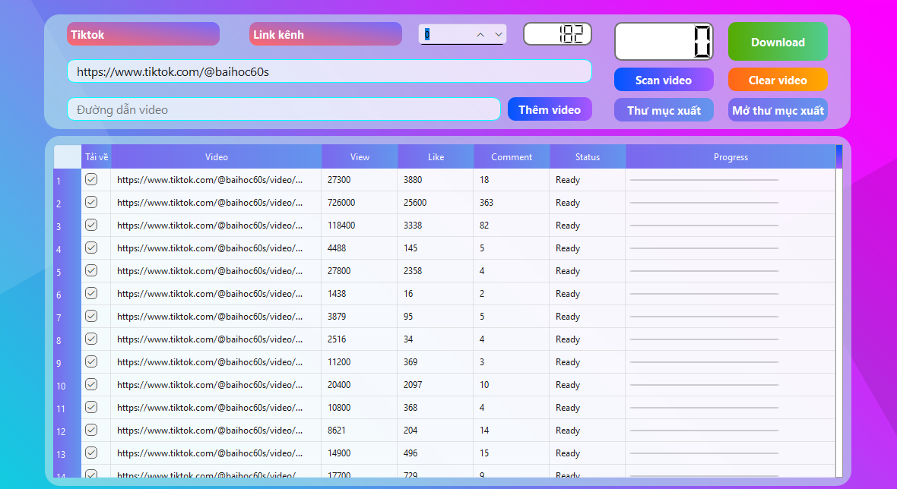Click the counter display showing 182
Screen dimensions: 897x489
(557, 34)
